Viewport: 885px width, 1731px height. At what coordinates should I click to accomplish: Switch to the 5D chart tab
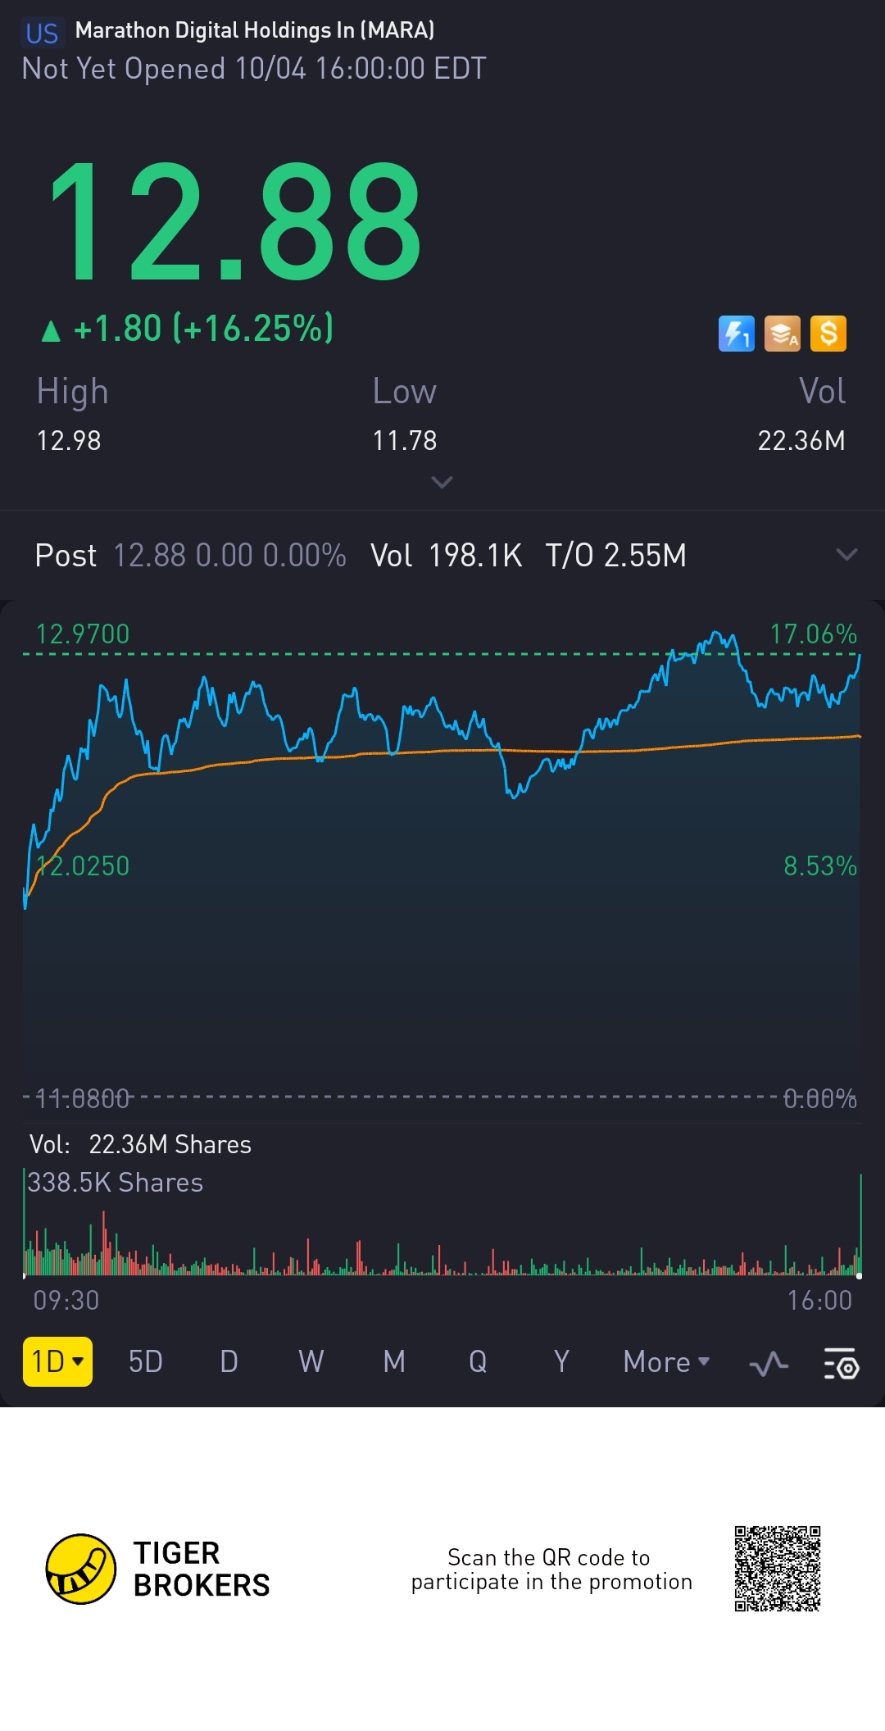146,1361
